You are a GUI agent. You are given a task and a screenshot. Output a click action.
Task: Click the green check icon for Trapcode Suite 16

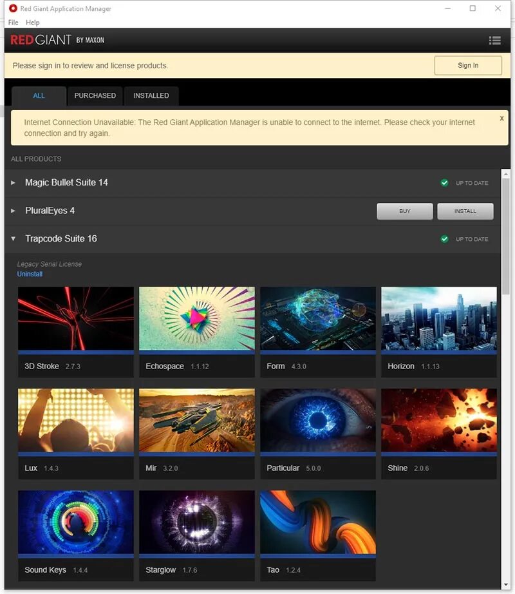(x=445, y=239)
